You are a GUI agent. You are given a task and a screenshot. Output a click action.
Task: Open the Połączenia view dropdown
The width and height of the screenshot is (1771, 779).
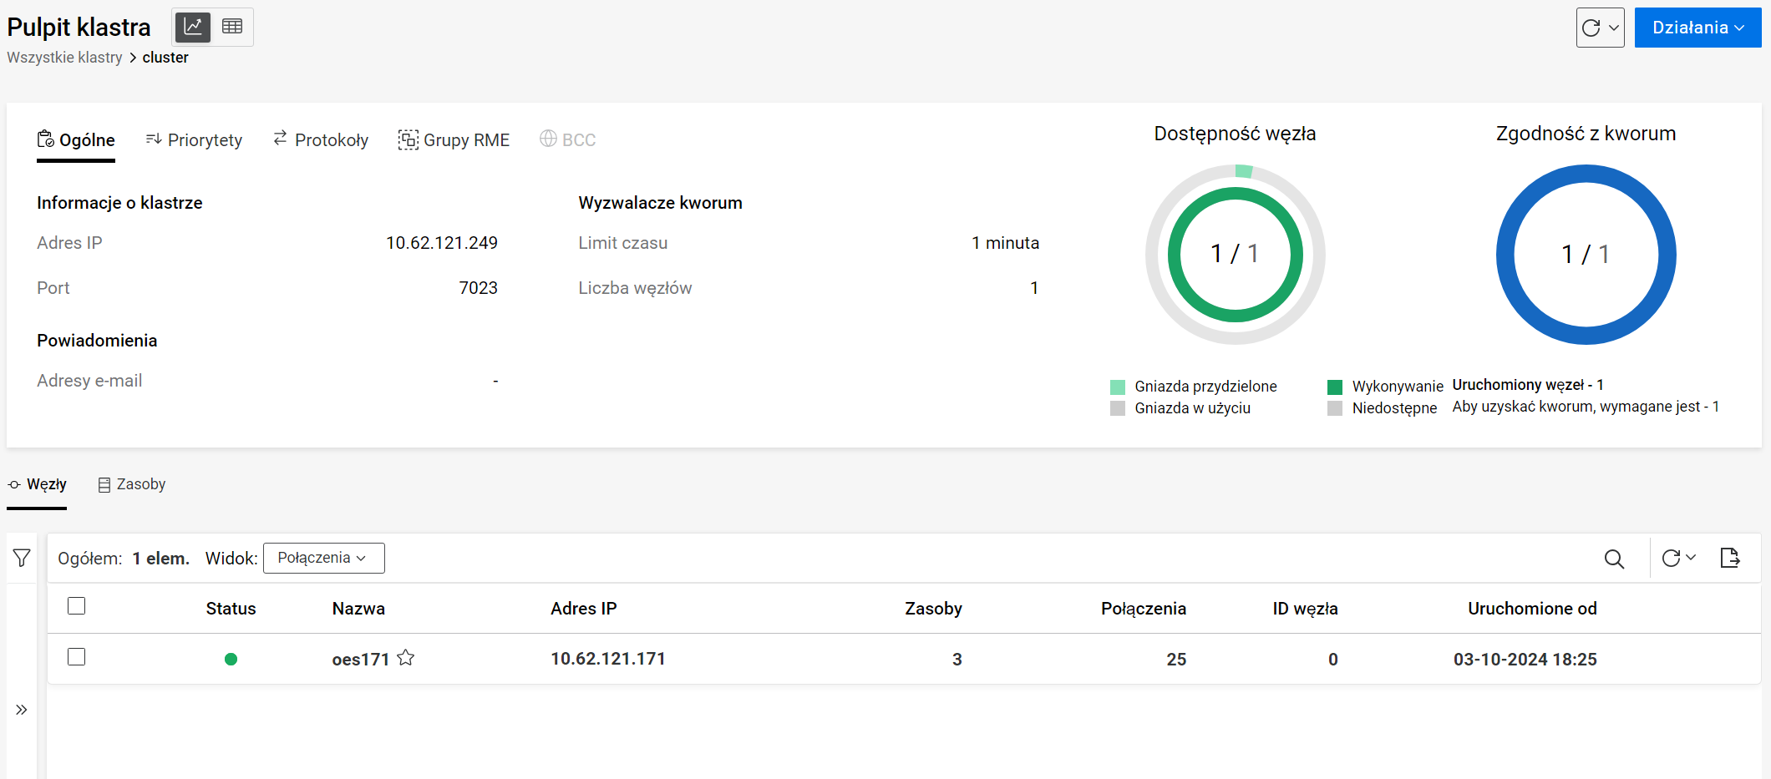click(323, 558)
